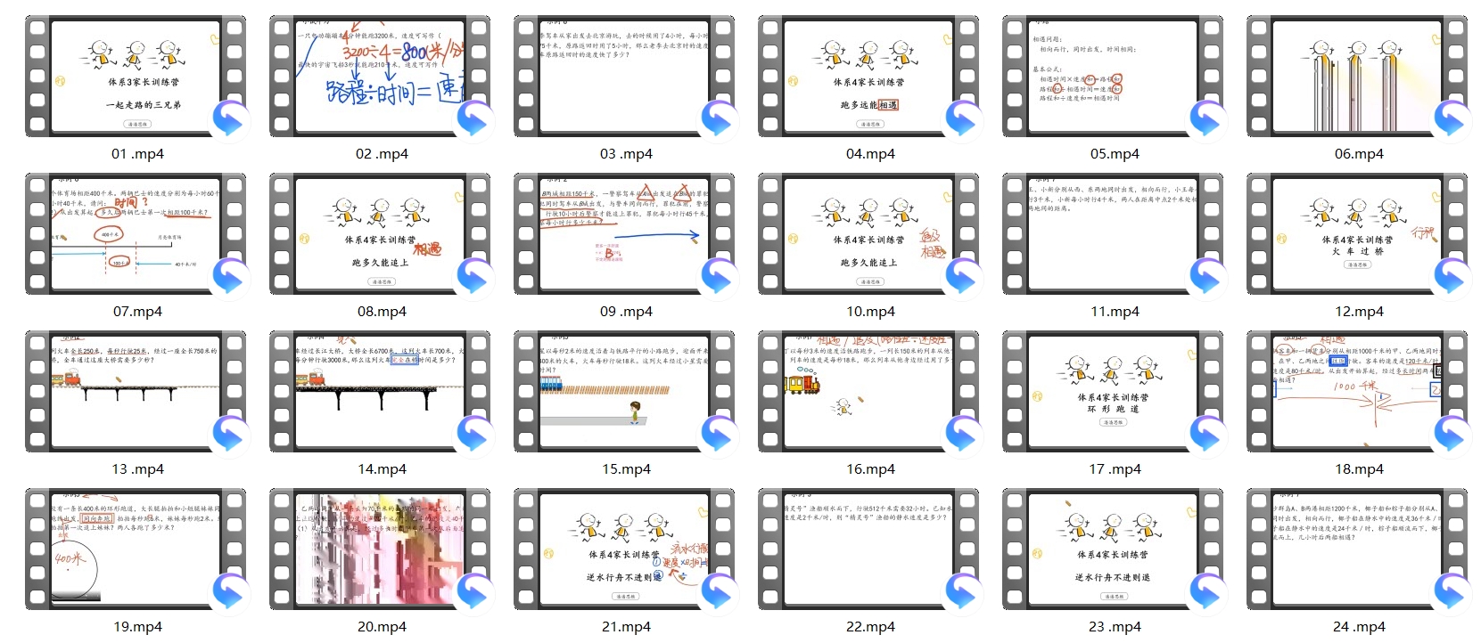Screen dimensions: 1481x643
Task: Select the 16.mp4 video thumbnail
Action: (x=869, y=392)
